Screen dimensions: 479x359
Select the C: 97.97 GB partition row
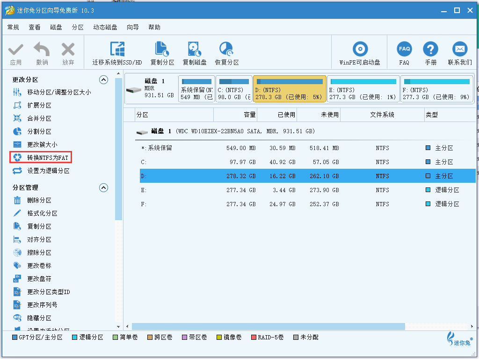coord(308,162)
